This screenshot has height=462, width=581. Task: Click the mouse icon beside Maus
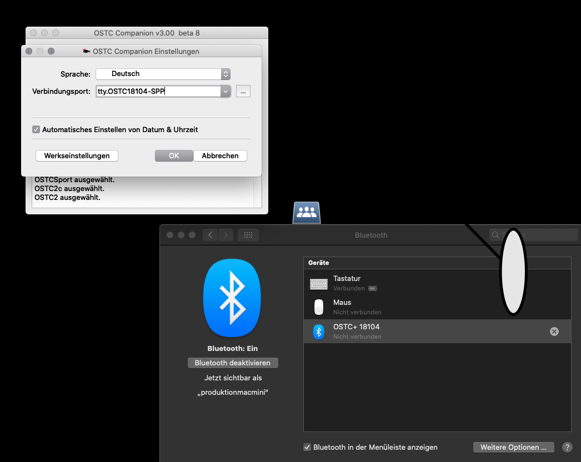[318, 307]
